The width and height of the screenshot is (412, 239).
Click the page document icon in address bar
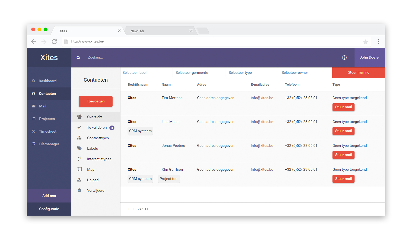tap(66, 41)
